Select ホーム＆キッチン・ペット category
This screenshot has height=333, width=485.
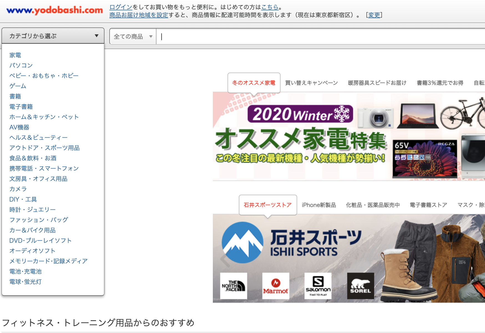click(x=44, y=117)
